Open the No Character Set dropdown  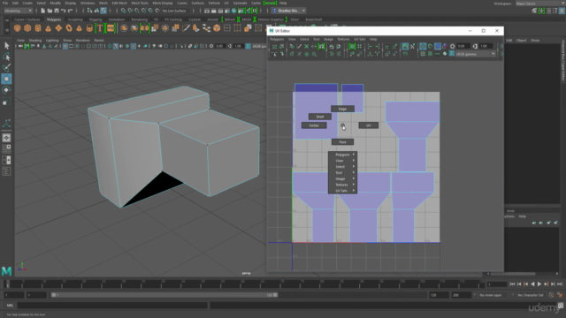tap(531, 295)
